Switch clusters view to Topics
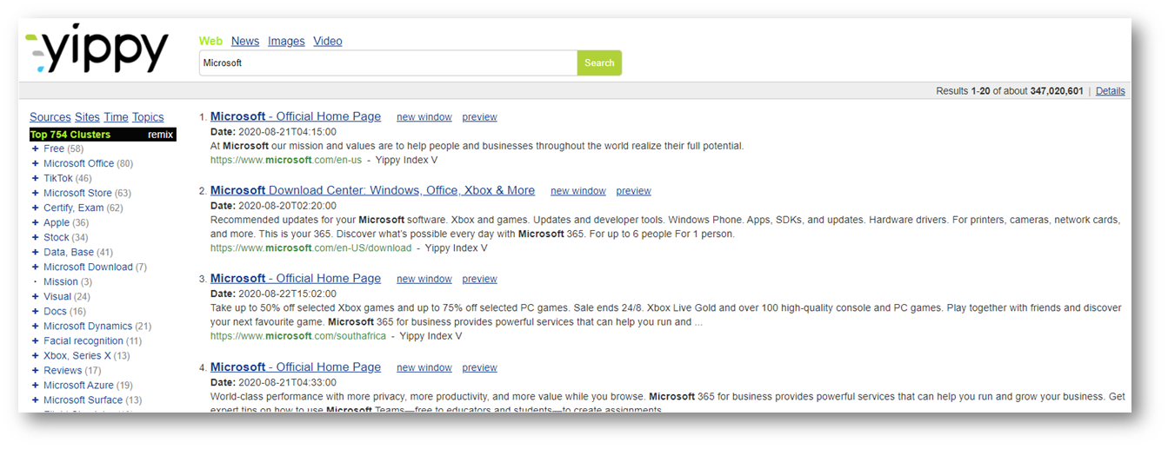Viewport: 1168px width, 449px height. [x=148, y=117]
